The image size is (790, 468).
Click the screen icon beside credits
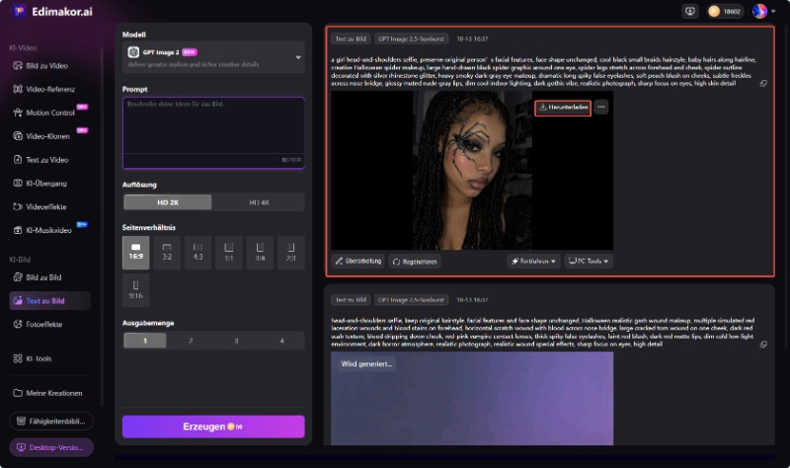689,11
